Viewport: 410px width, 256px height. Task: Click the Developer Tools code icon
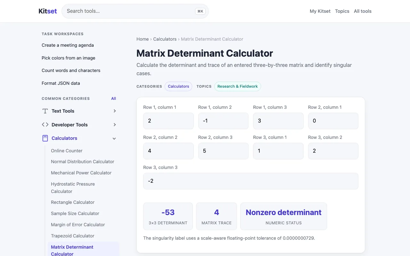[x=45, y=124]
